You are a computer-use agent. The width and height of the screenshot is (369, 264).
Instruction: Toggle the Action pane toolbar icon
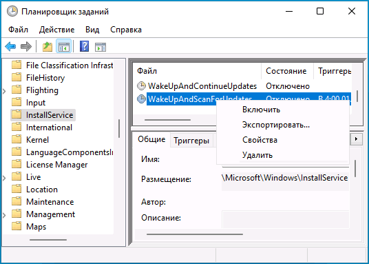click(101, 47)
